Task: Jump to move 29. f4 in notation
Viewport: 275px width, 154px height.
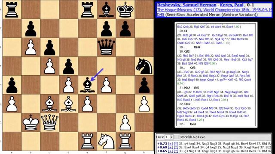Action: 186,31
